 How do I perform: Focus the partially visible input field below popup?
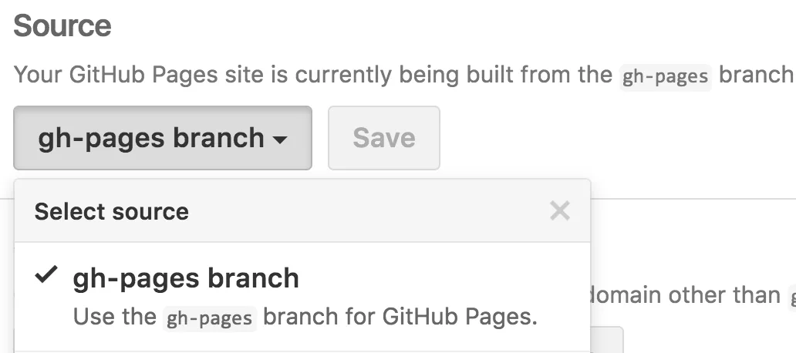pyautogui.click(x=607, y=340)
